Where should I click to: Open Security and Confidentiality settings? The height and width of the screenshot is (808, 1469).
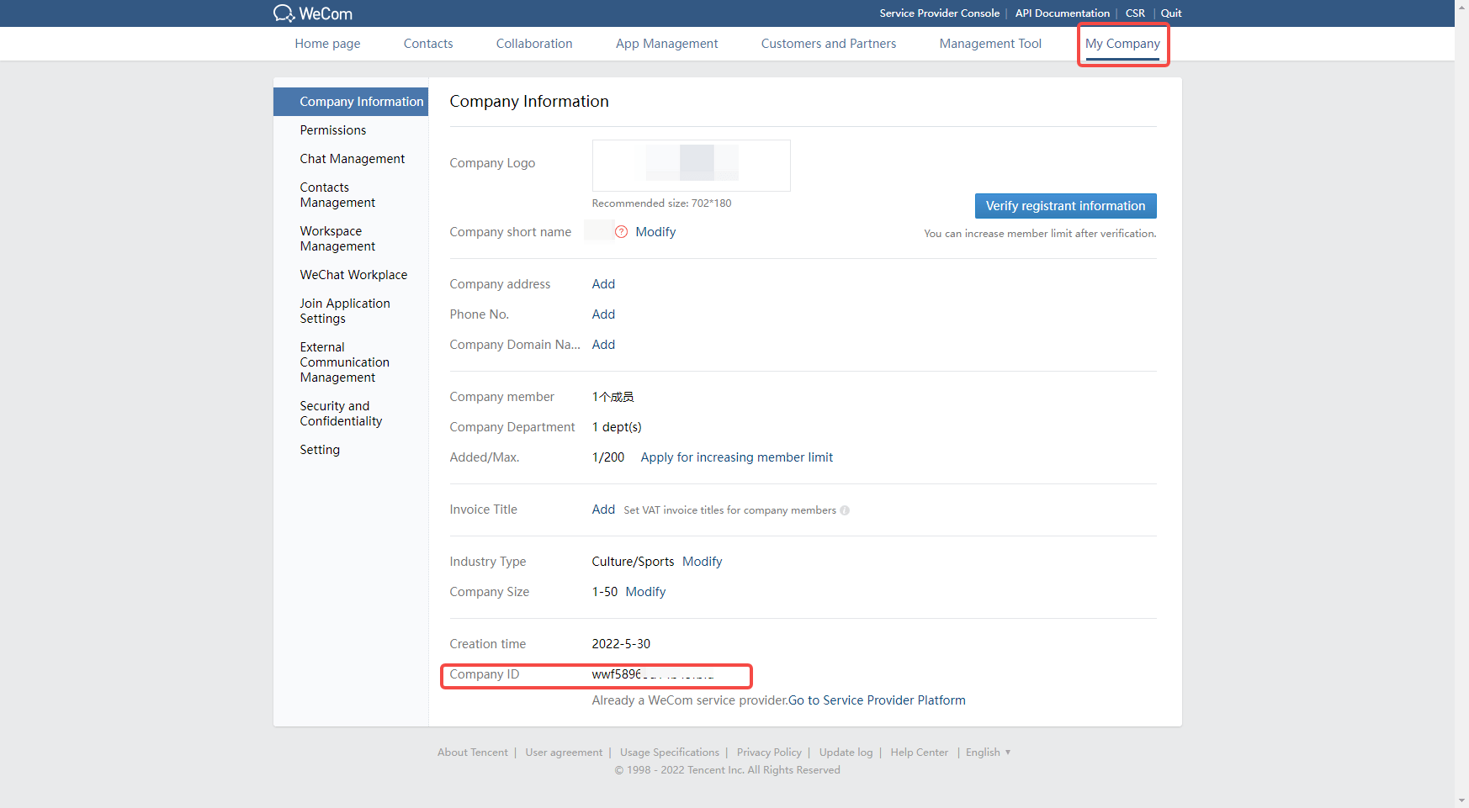[x=341, y=414]
